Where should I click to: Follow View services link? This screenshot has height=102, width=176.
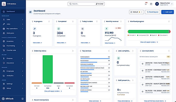coord(95,101)
